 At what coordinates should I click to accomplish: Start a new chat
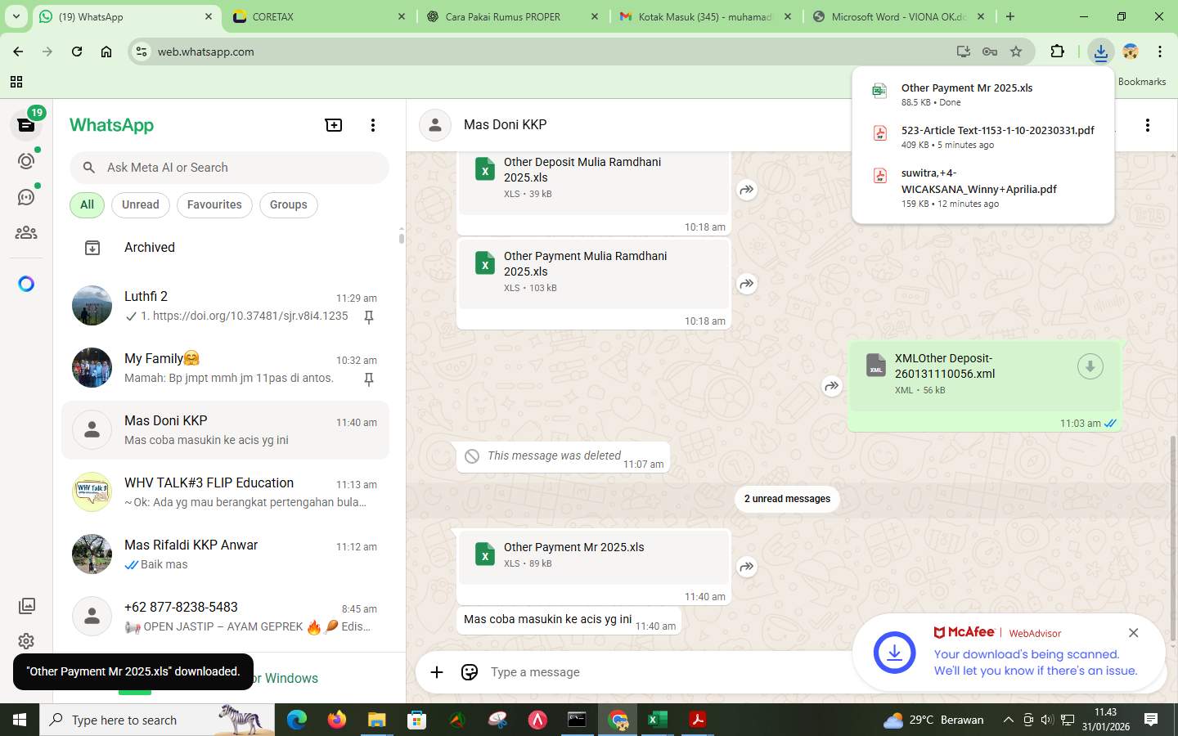[x=333, y=124]
